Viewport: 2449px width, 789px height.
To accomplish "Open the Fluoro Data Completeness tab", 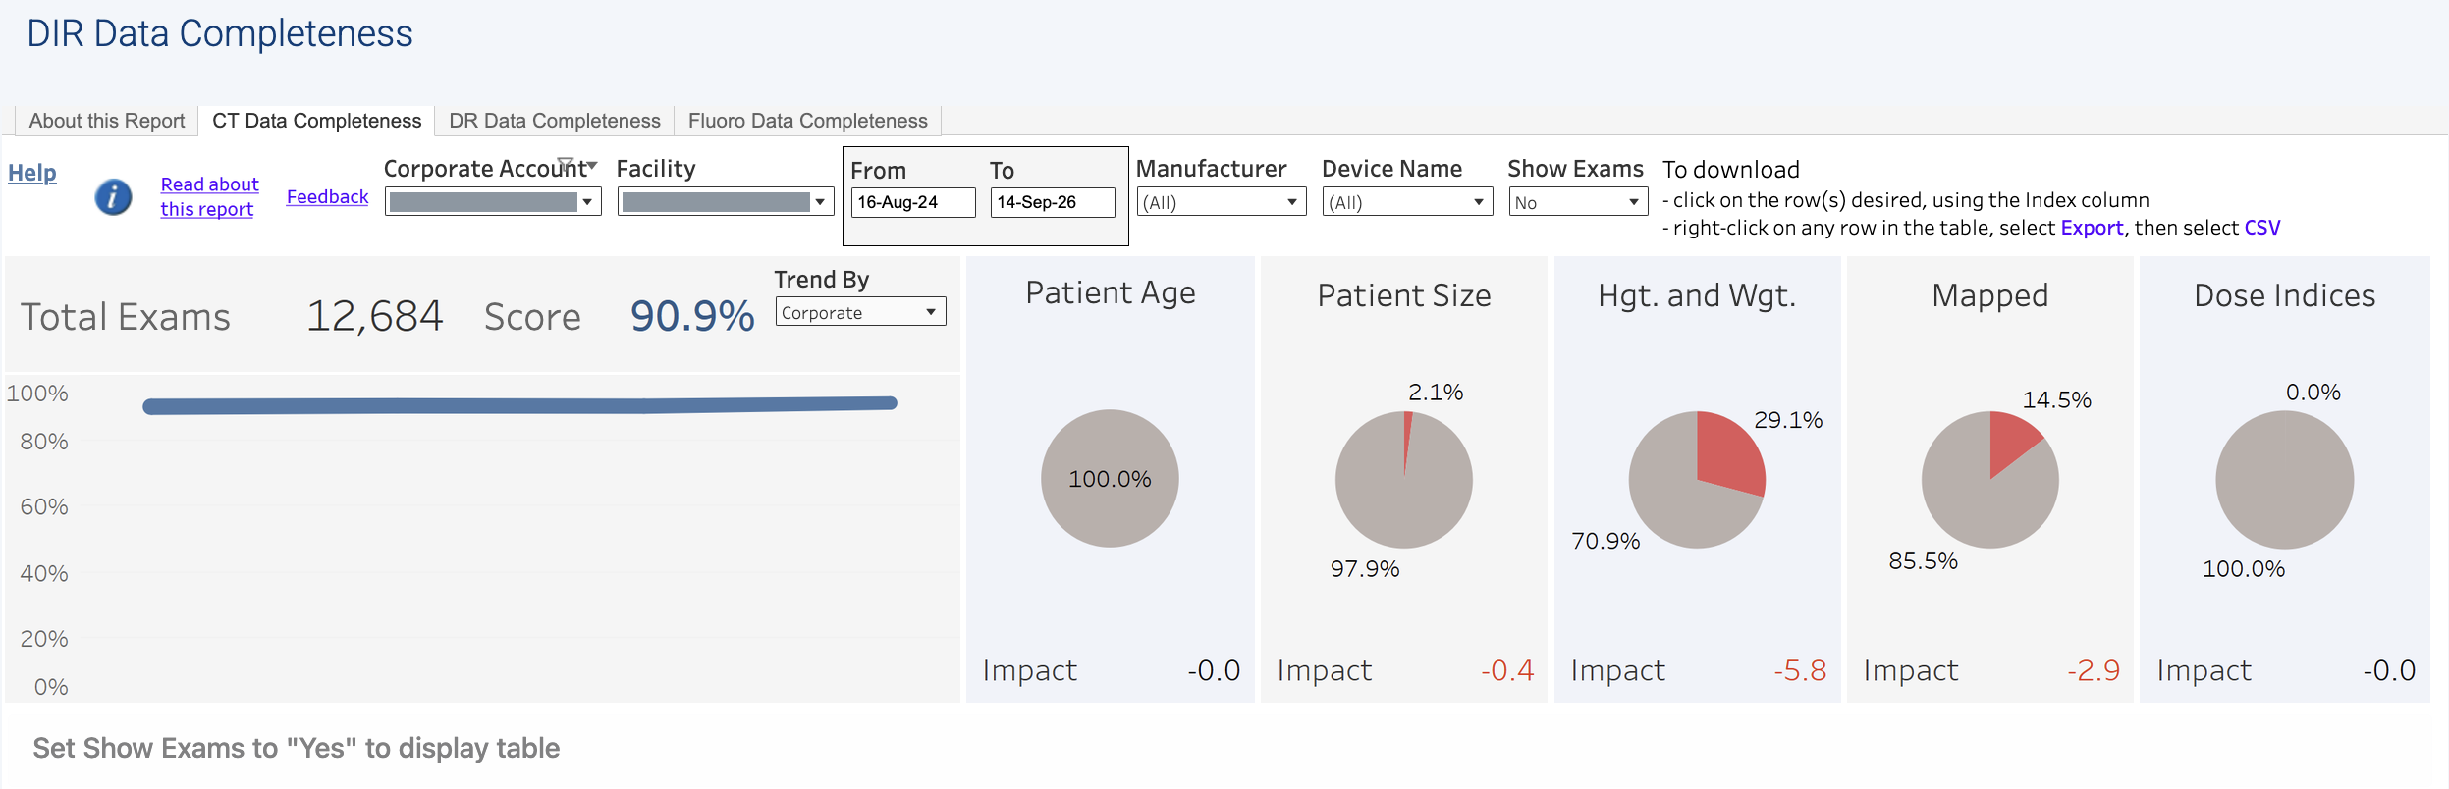I will click(808, 121).
